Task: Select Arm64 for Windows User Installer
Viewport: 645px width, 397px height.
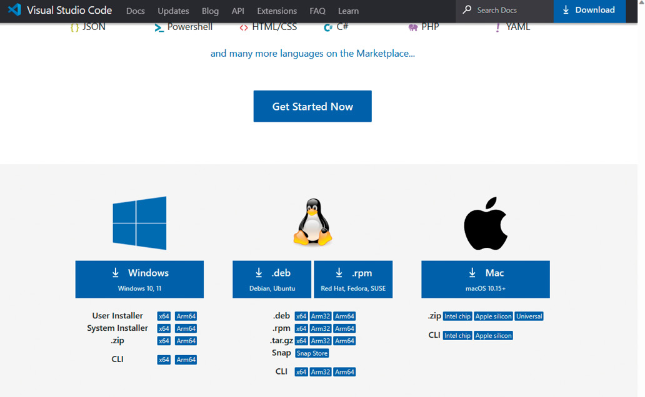Action: pos(186,316)
